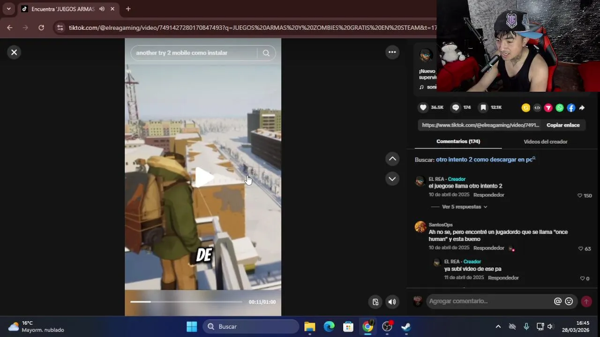Open the tab search dropdown
This screenshot has width=600, height=337.
(x=8, y=9)
